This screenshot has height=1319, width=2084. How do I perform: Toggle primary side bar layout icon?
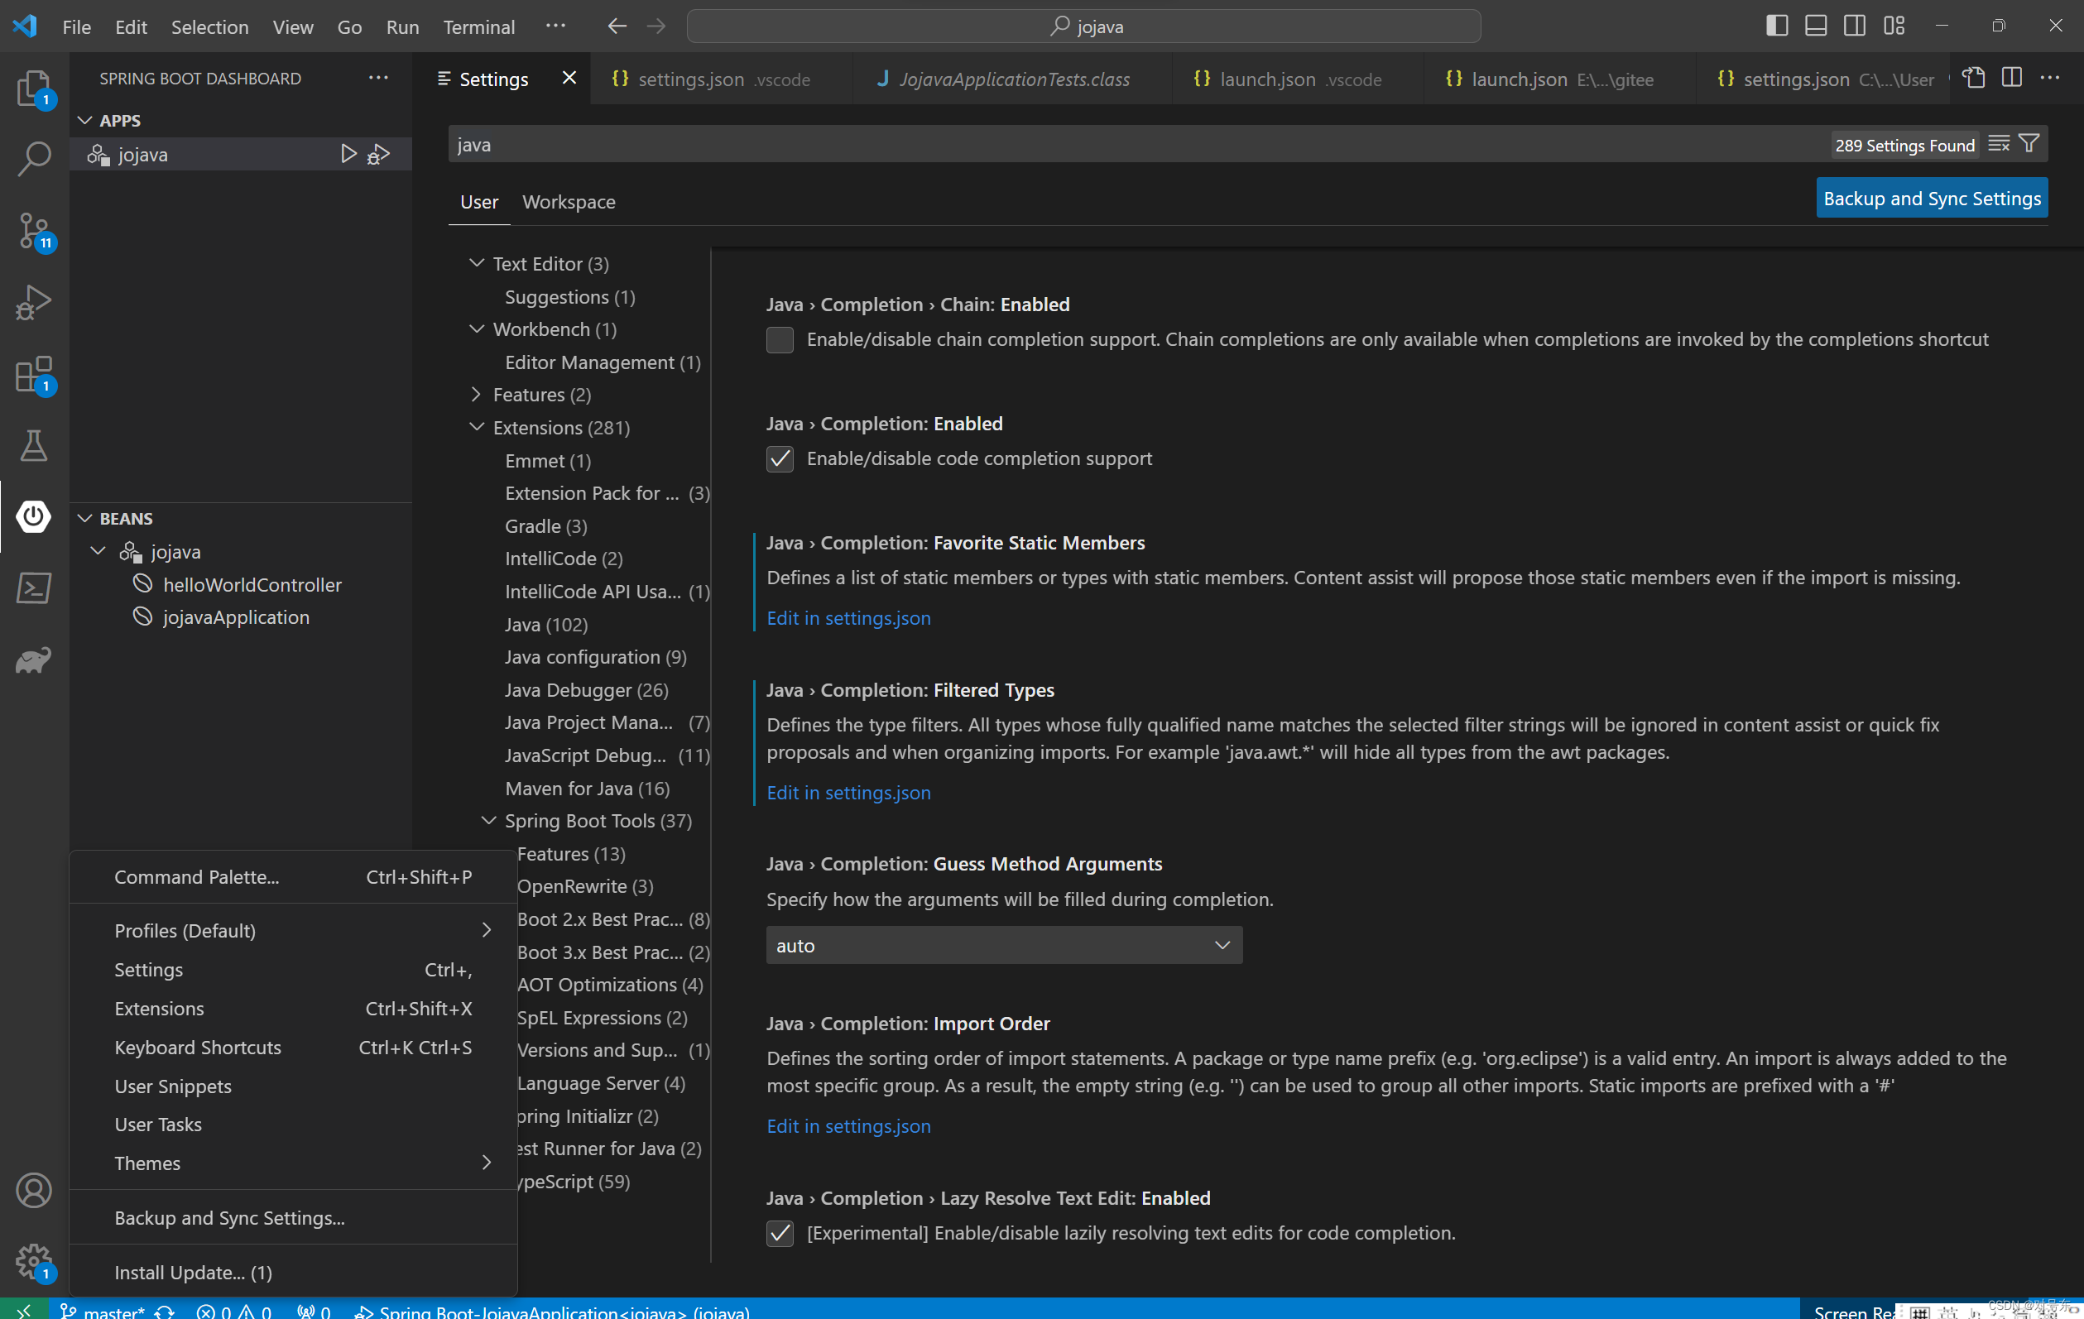(x=1776, y=26)
